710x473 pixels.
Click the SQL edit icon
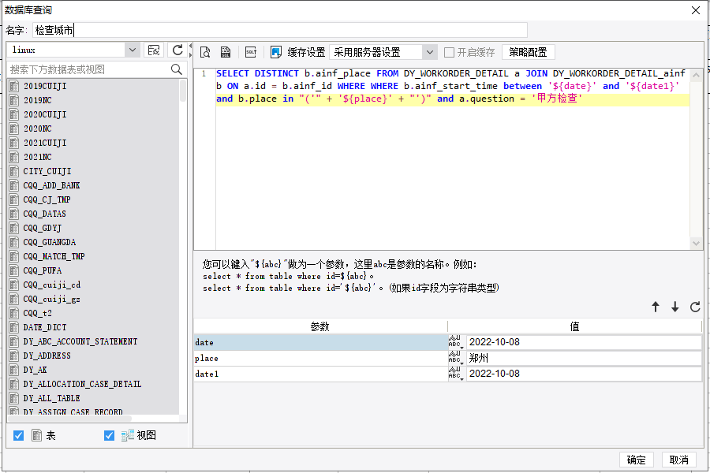251,52
